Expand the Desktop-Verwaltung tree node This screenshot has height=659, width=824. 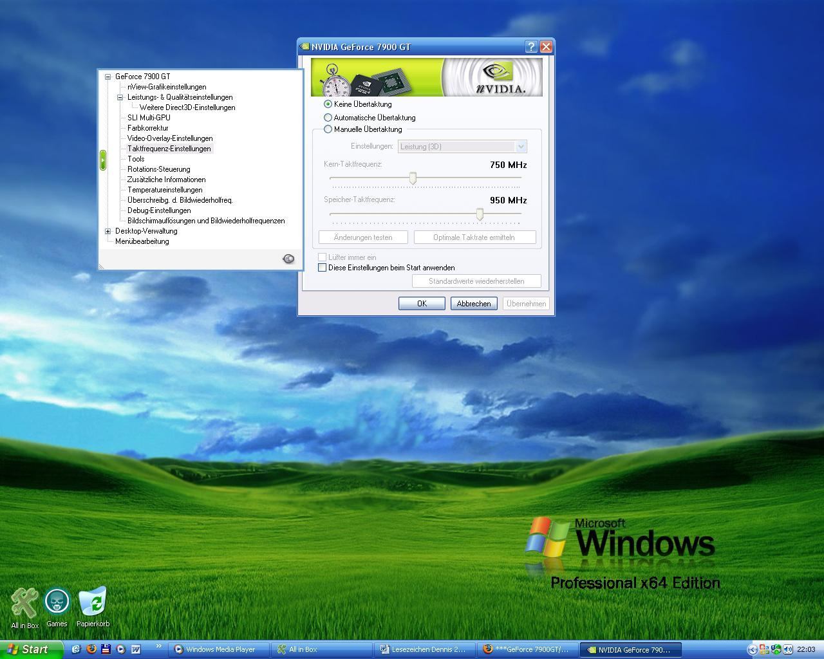point(108,231)
